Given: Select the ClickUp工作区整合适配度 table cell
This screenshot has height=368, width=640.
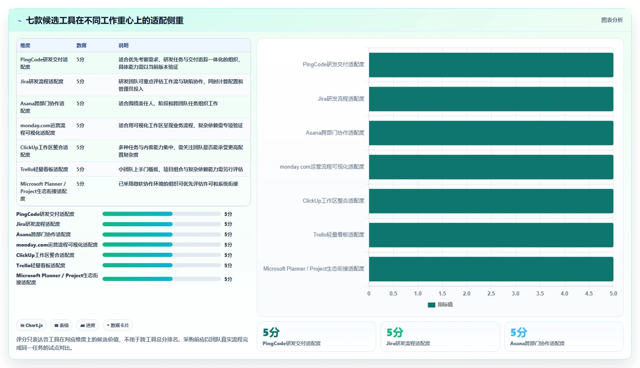Looking at the screenshot, I should (x=44, y=151).
